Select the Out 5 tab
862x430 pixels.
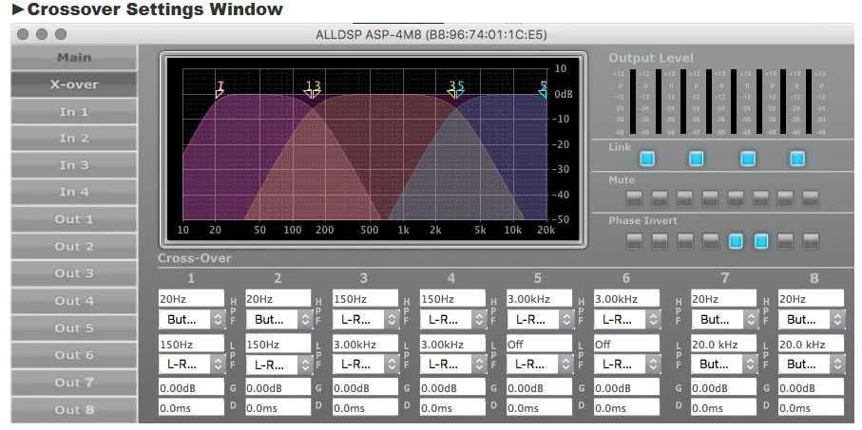coord(74,327)
